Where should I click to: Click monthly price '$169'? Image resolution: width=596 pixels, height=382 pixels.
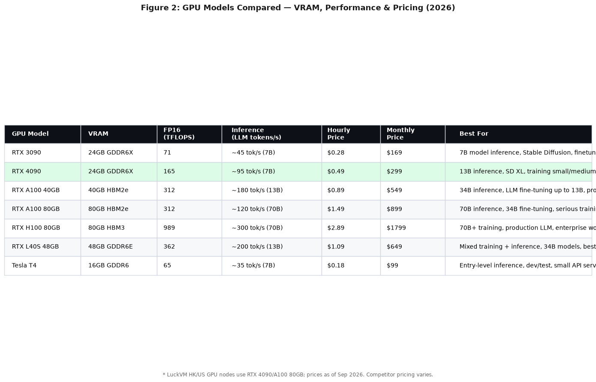pyautogui.click(x=412, y=153)
